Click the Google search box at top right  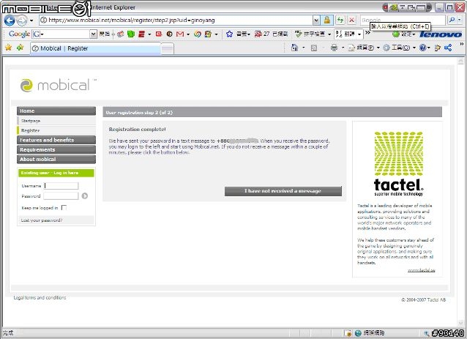[x=403, y=21]
